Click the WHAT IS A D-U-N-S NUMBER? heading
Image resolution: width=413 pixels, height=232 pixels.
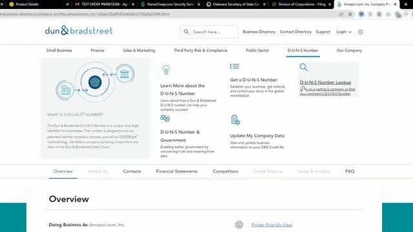[x=75, y=115]
